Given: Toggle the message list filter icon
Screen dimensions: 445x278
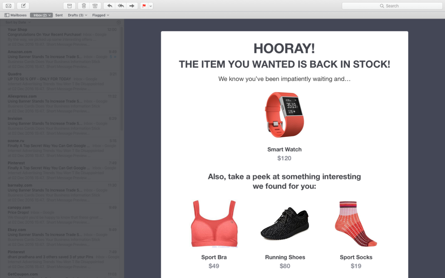Looking at the screenshot, I should (119, 22).
